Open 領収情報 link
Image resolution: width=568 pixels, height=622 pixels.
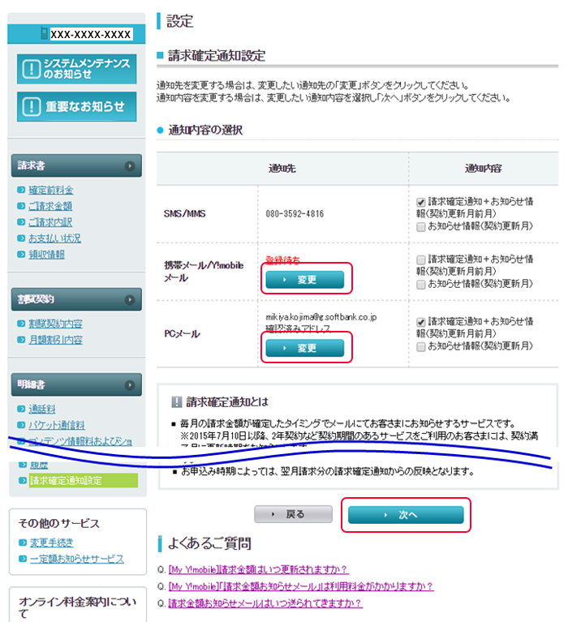click(x=46, y=255)
